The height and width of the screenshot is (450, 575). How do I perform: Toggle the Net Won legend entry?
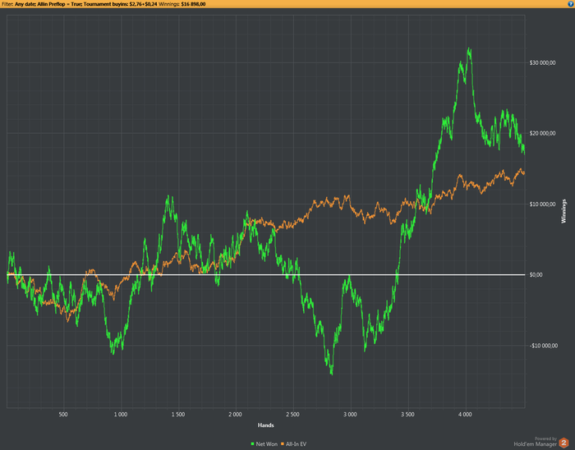coord(264,443)
